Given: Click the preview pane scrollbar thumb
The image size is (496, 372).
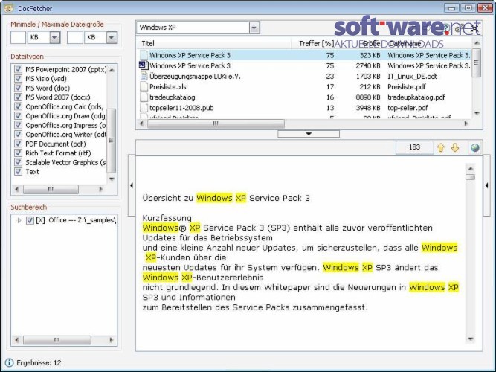Looking at the screenshot, I should pyautogui.click(x=471, y=176).
